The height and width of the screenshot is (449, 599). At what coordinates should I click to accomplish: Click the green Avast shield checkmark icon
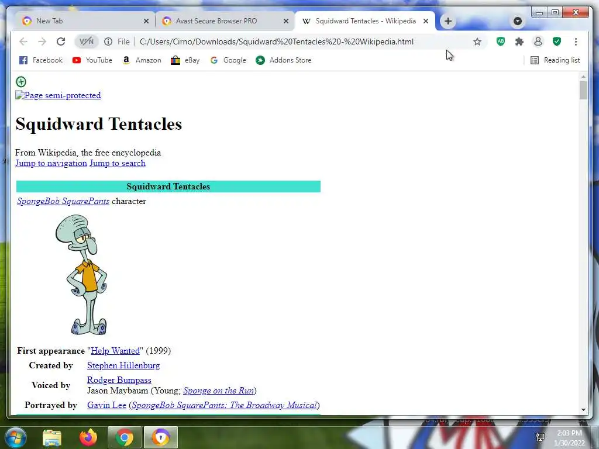pos(557,42)
